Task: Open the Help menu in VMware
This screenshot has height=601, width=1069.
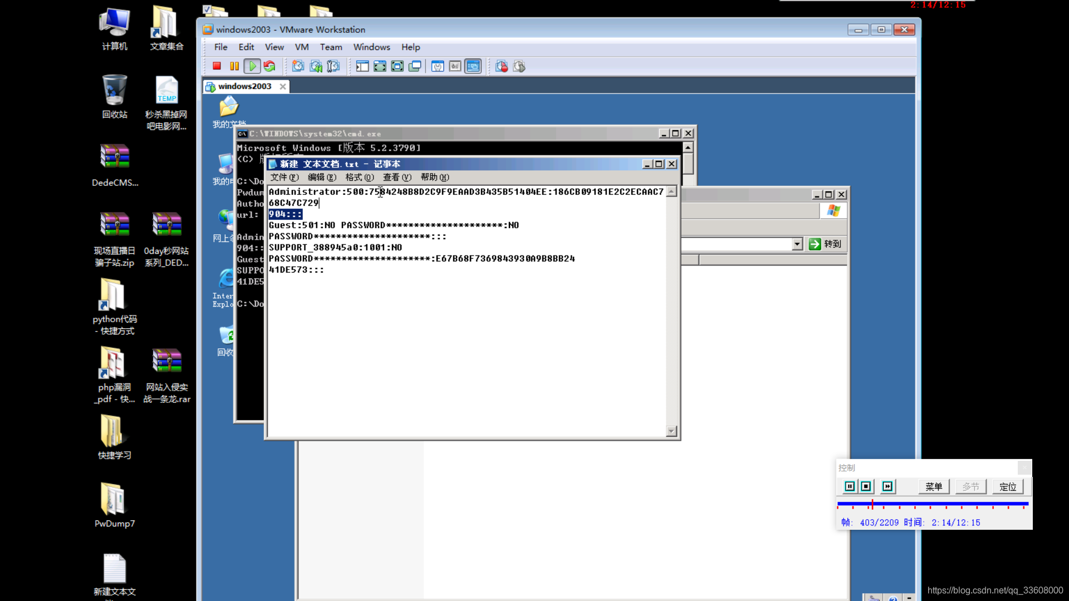Action: tap(410, 47)
